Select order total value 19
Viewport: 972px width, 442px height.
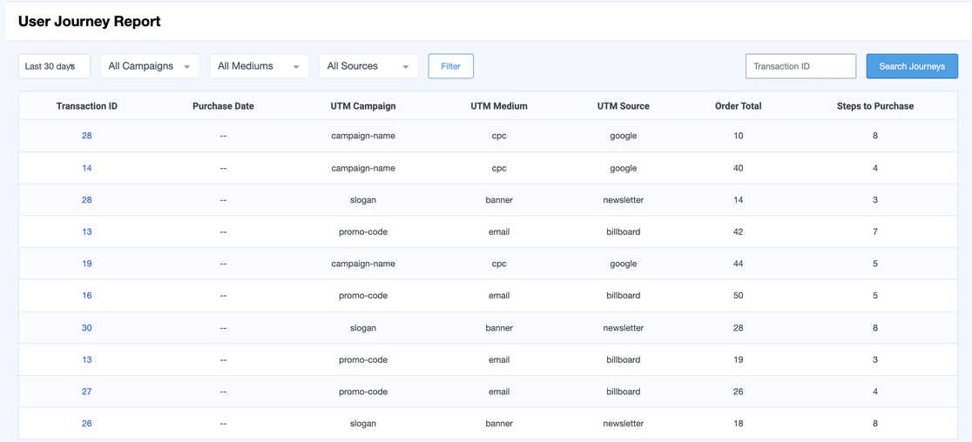tap(739, 359)
